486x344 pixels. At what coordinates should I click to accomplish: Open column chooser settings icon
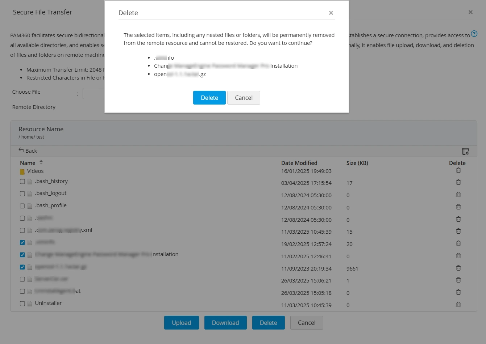[x=465, y=151]
